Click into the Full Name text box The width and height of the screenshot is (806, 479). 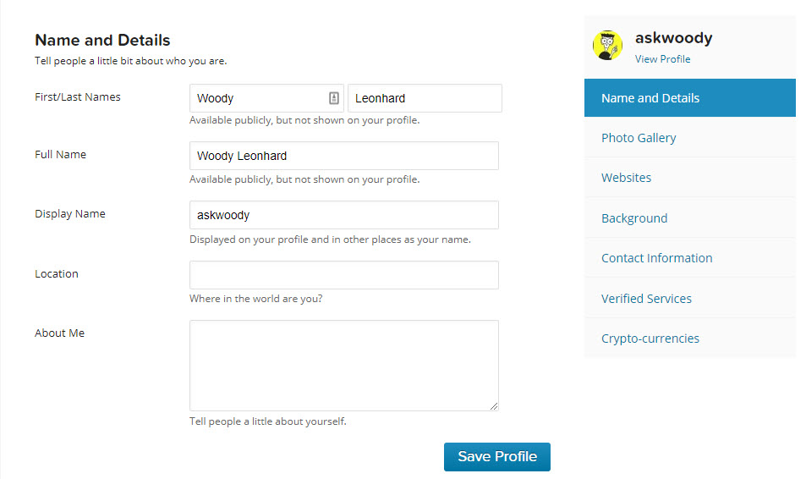tap(343, 156)
